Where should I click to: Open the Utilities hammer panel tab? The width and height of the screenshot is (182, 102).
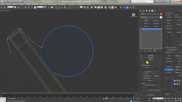[155, 11]
